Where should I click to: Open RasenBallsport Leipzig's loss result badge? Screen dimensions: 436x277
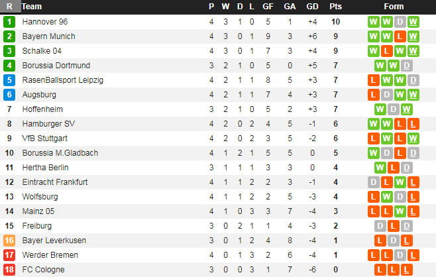click(374, 80)
